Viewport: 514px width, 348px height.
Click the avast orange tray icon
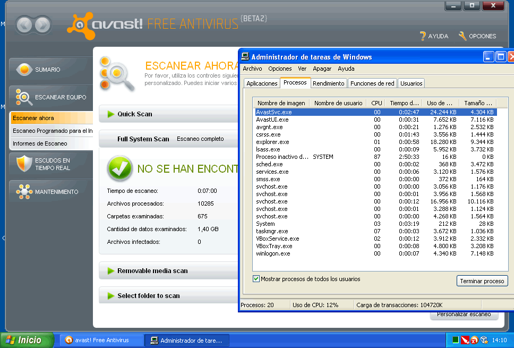coord(474,340)
